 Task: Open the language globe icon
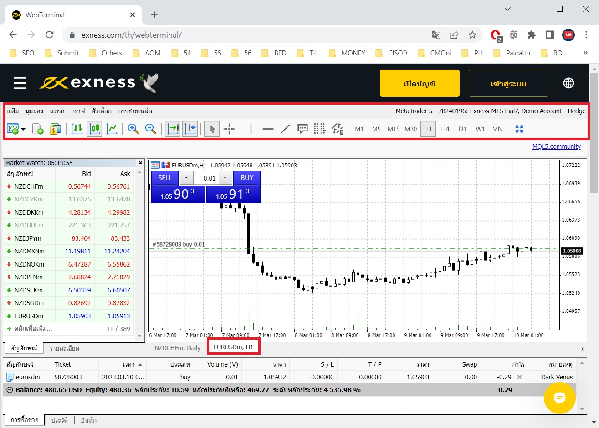[x=568, y=83]
